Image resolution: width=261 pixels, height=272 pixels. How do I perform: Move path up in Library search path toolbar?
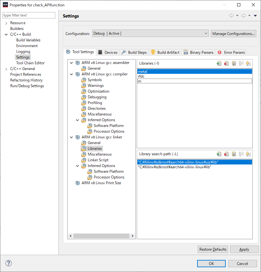[x=241, y=154]
